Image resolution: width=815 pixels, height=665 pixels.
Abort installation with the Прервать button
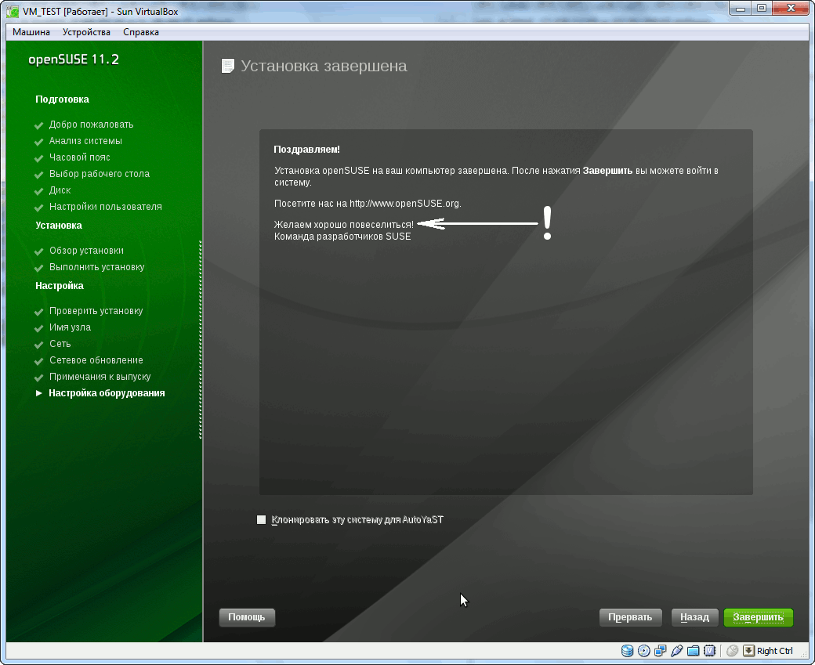pos(630,617)
